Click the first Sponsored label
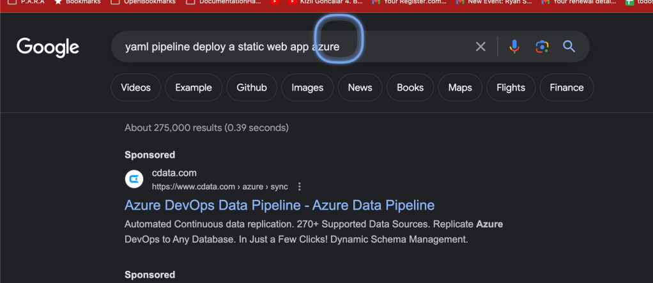653x283 pixels. [150, 155]
